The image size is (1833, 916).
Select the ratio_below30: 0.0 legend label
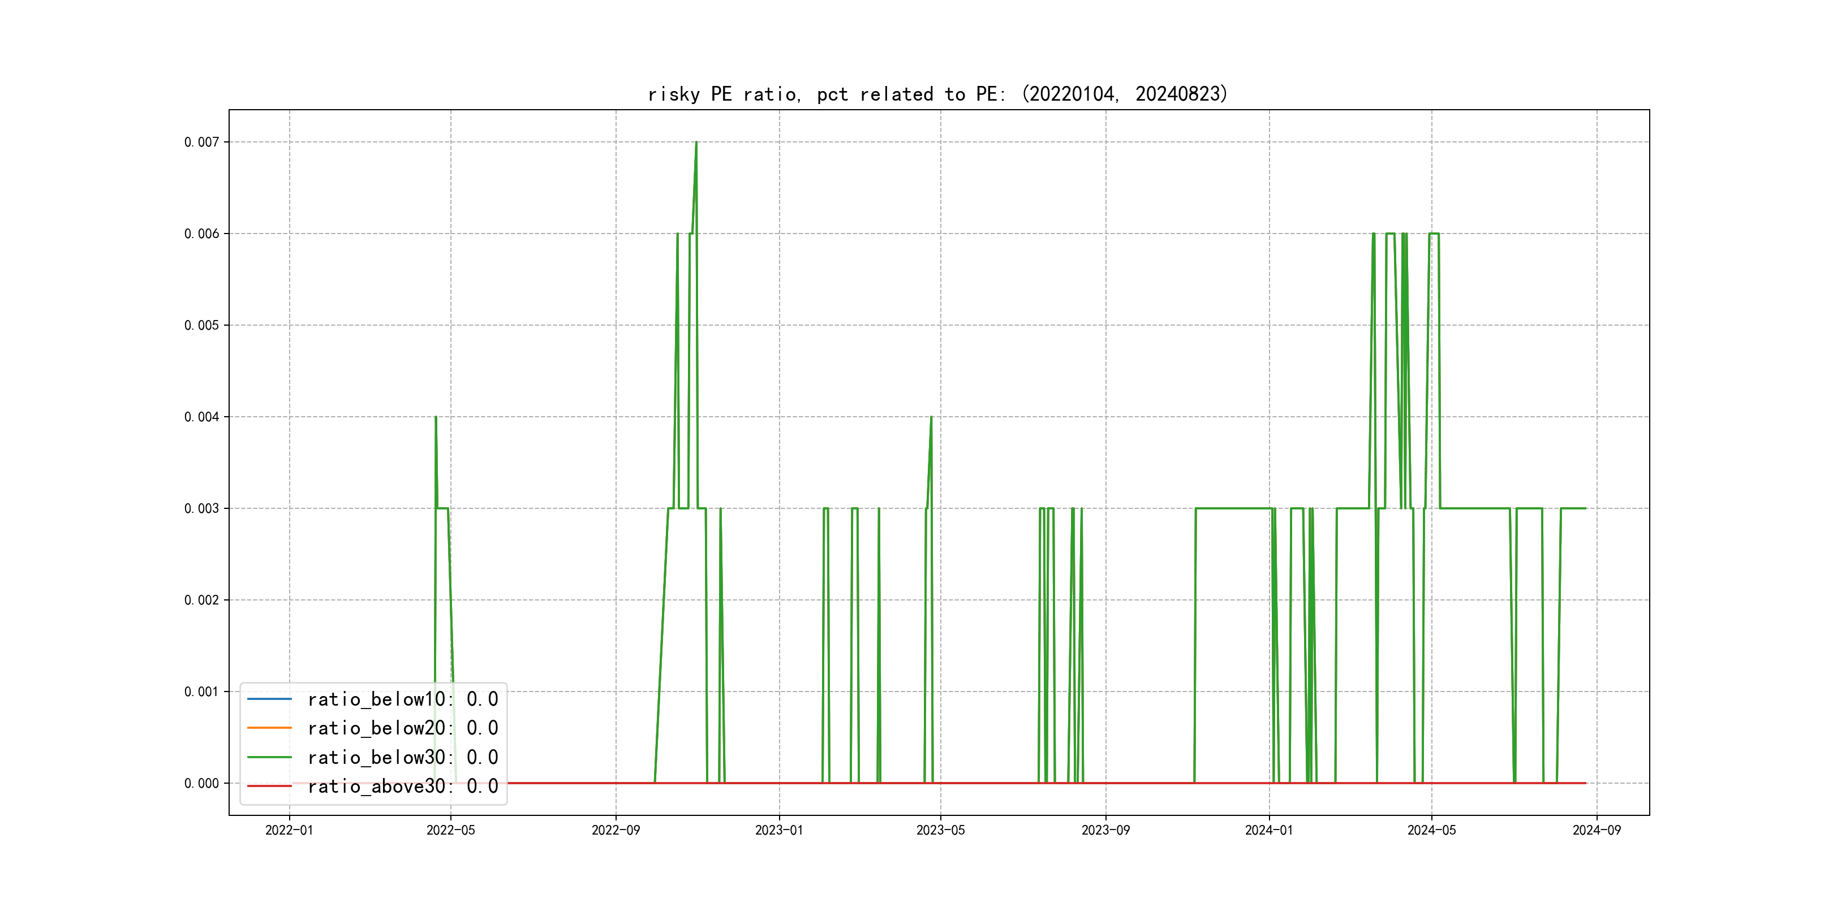click(x=403, y=758)
